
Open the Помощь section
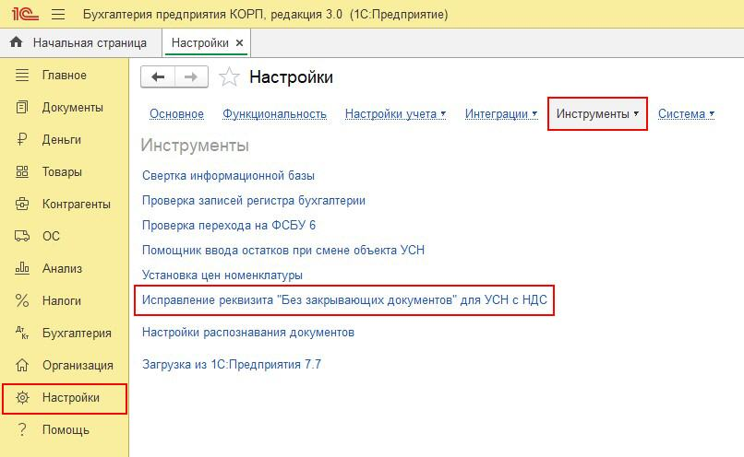[x=65, y=429]
